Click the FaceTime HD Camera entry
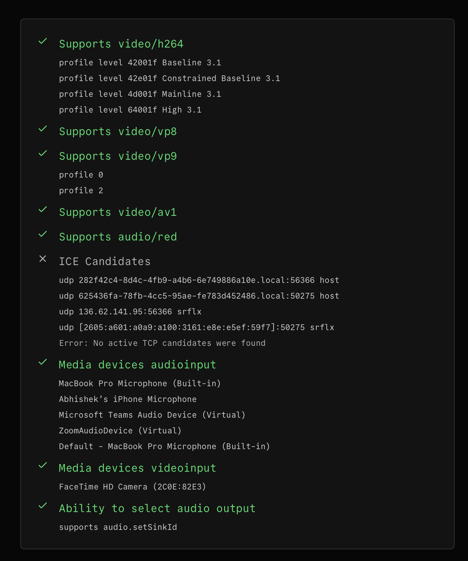 tap(133, 487)
